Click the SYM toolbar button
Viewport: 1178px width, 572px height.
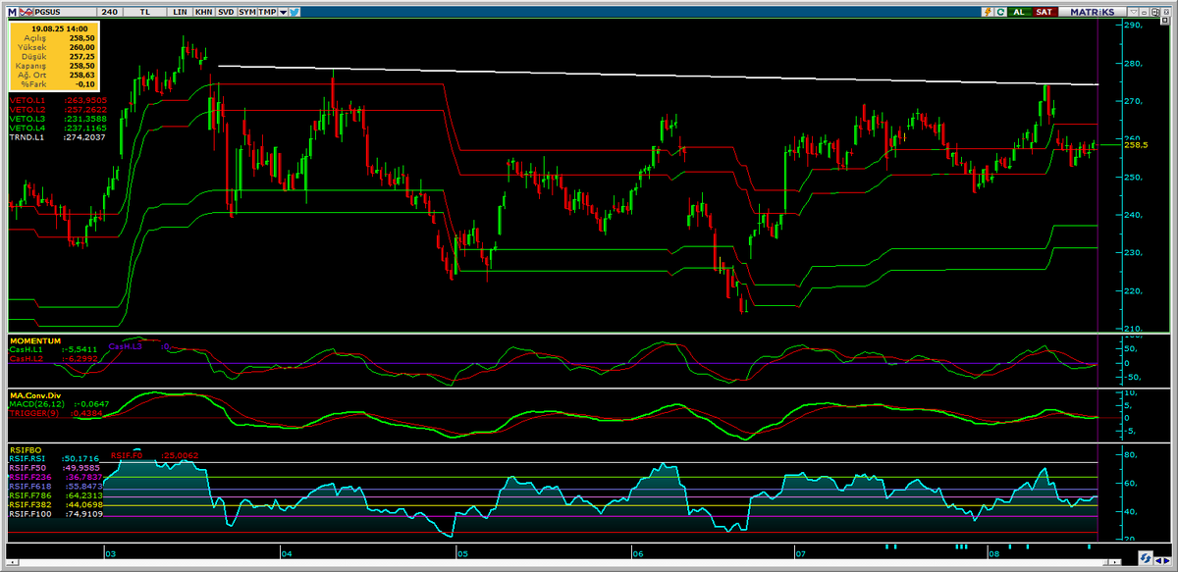click(x=247, y=11)
